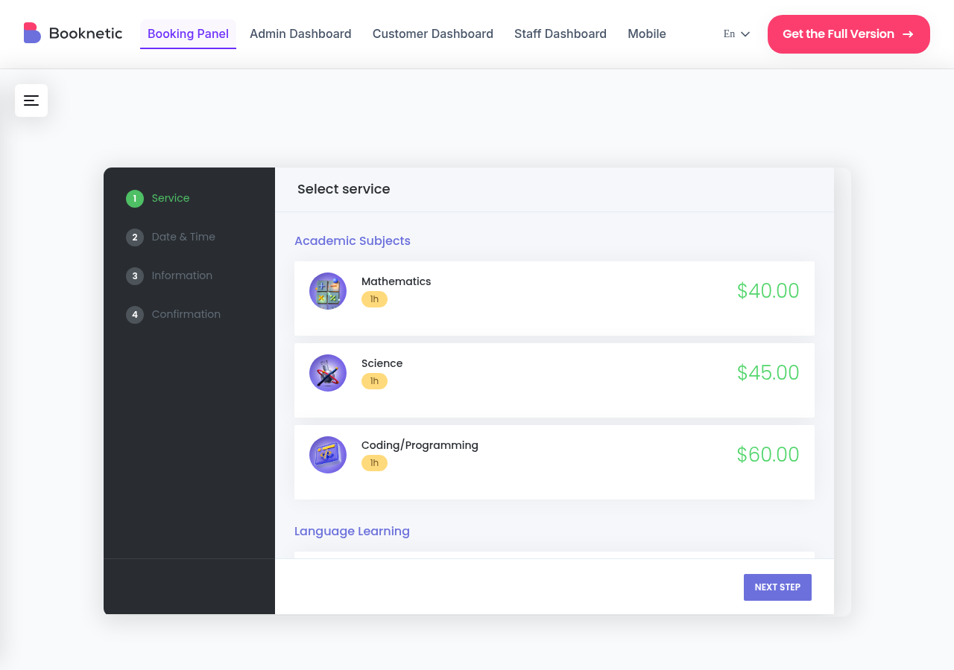
Task: Open the Staff Dashboard tab
Action: (560, 34)
